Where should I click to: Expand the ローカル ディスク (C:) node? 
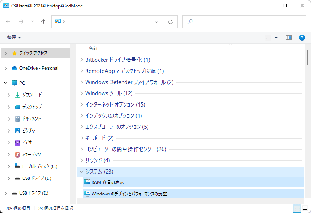[x=9, y=166]
